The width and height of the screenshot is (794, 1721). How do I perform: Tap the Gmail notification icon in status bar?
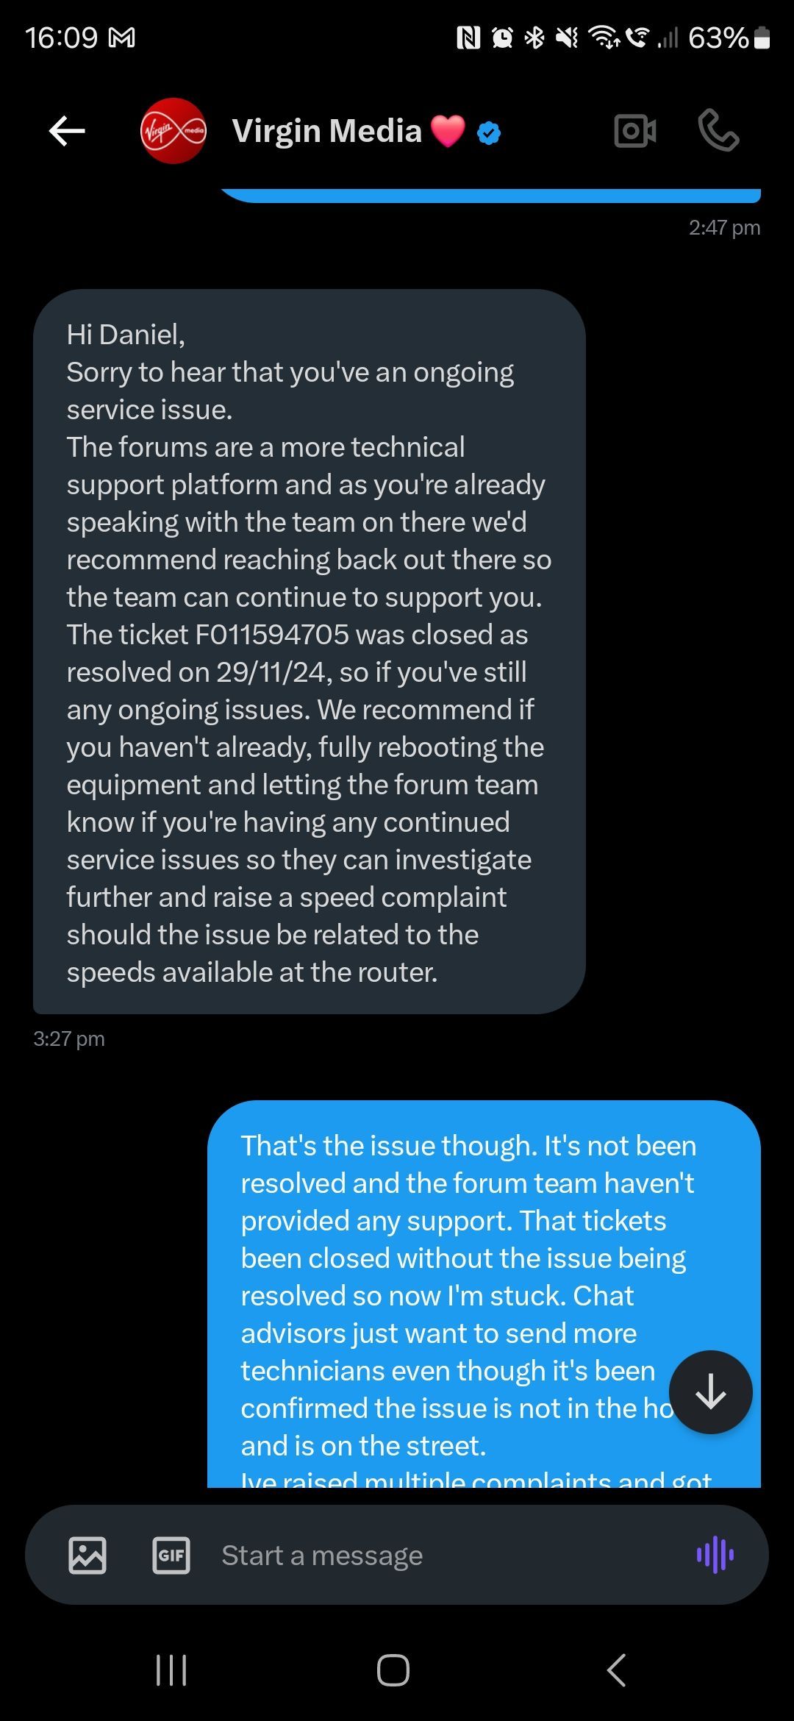click(122, 37)
